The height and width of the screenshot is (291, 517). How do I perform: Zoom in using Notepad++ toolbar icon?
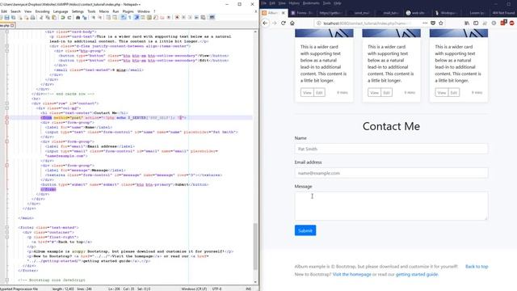(x=94, y=17)
